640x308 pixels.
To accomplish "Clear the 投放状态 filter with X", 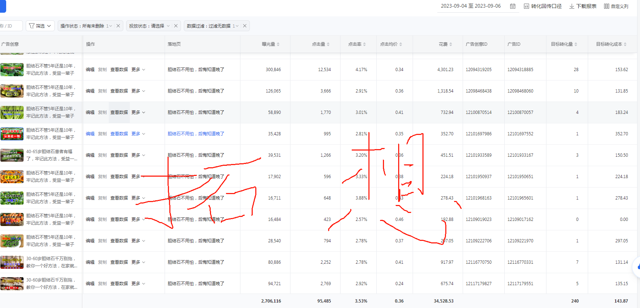I will [176, 26].
